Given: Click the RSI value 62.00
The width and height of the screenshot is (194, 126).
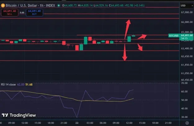Looking at the screenshot, I should pyautogui.click(x=21, y=85).
